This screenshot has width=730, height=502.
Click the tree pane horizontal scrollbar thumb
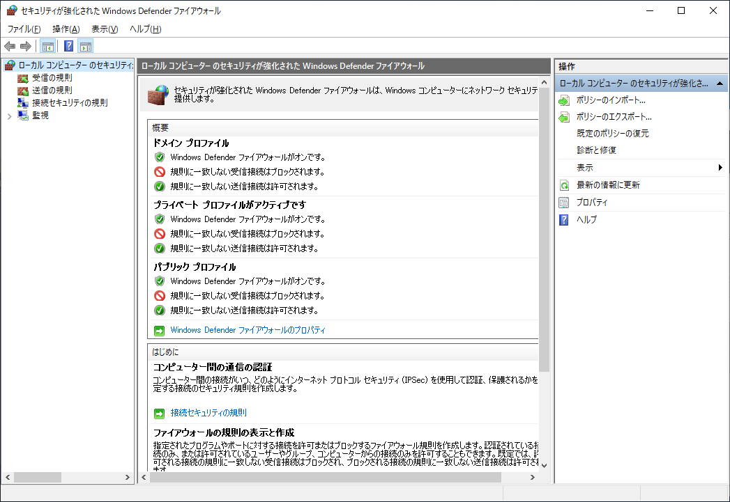37,478
